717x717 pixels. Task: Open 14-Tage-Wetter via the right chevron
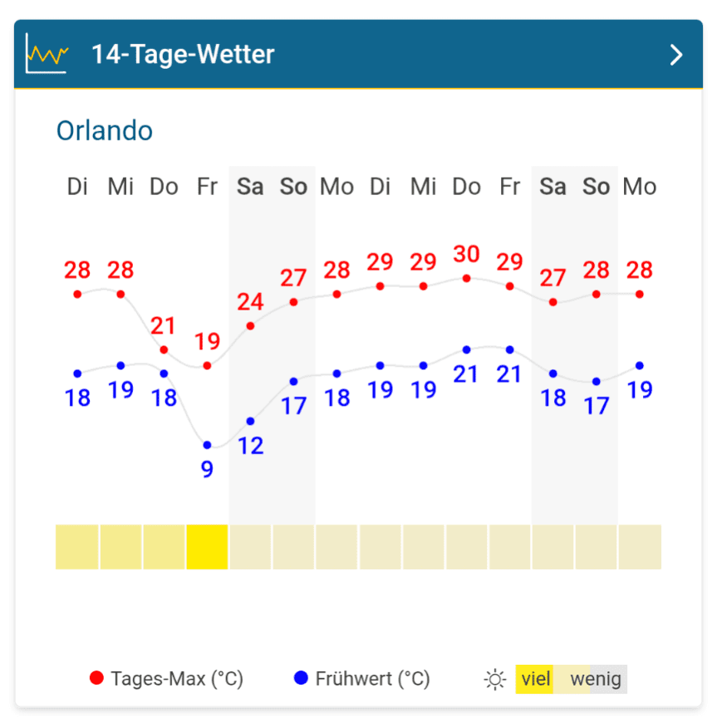point(676,56)
